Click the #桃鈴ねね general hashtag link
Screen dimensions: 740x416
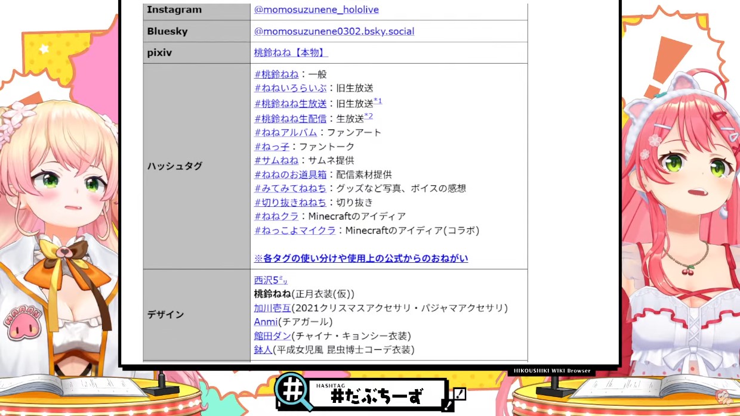(x=276, y=74)
